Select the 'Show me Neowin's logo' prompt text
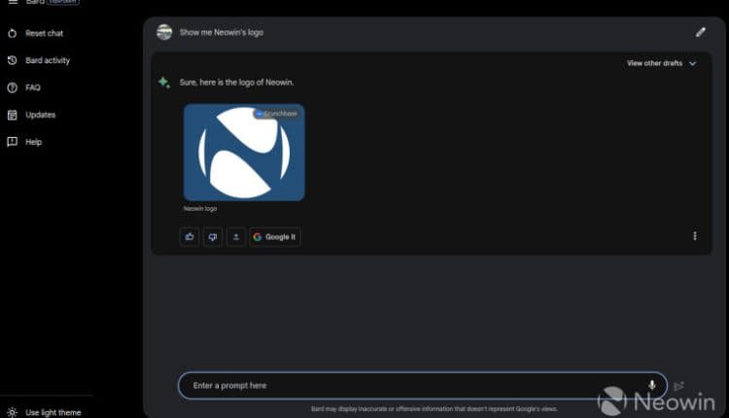 click(222, 32)
